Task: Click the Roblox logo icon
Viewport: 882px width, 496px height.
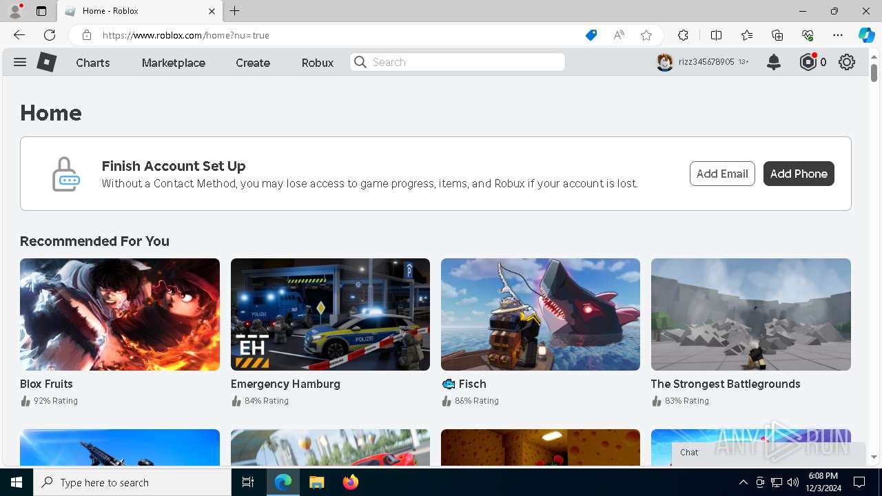Action: pyautogui.click(x=46, y=62)
